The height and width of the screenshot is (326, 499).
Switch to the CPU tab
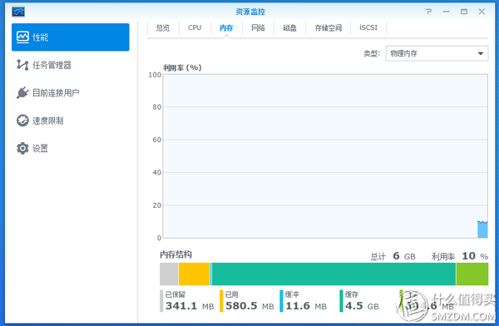pyautogui.click(x=195, y=27)
